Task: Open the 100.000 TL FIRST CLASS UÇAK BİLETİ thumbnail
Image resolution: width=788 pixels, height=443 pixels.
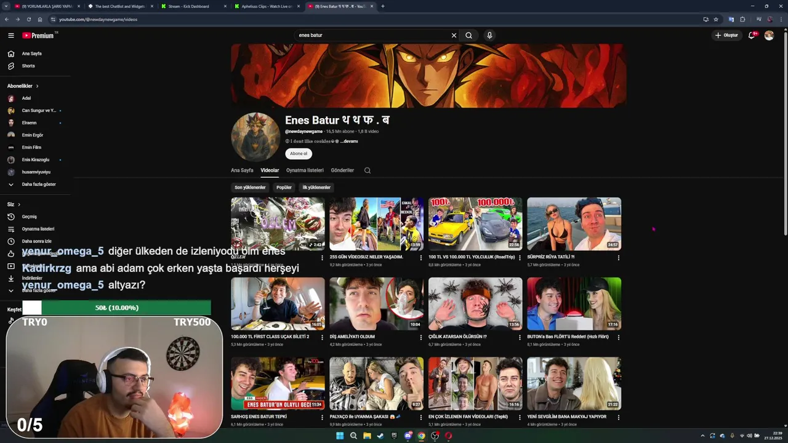Action: [278, 303]
